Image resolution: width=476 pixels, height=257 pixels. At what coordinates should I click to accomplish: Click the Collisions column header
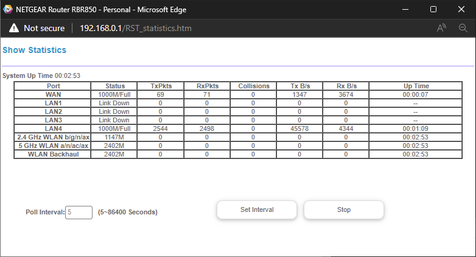coord(253,86)
